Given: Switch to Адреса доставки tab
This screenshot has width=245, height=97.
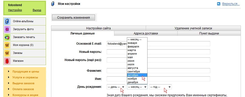Looking at the screenshot, I should [146, 33].
